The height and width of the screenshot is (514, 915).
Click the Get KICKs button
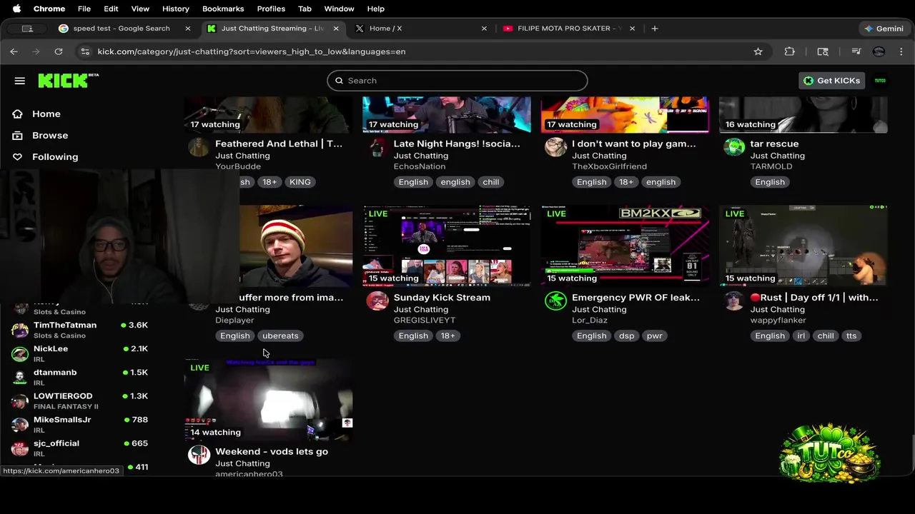click(831, 81)
